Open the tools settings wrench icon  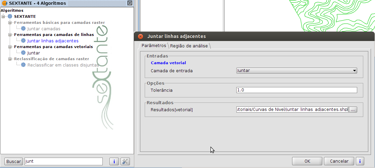125,162
